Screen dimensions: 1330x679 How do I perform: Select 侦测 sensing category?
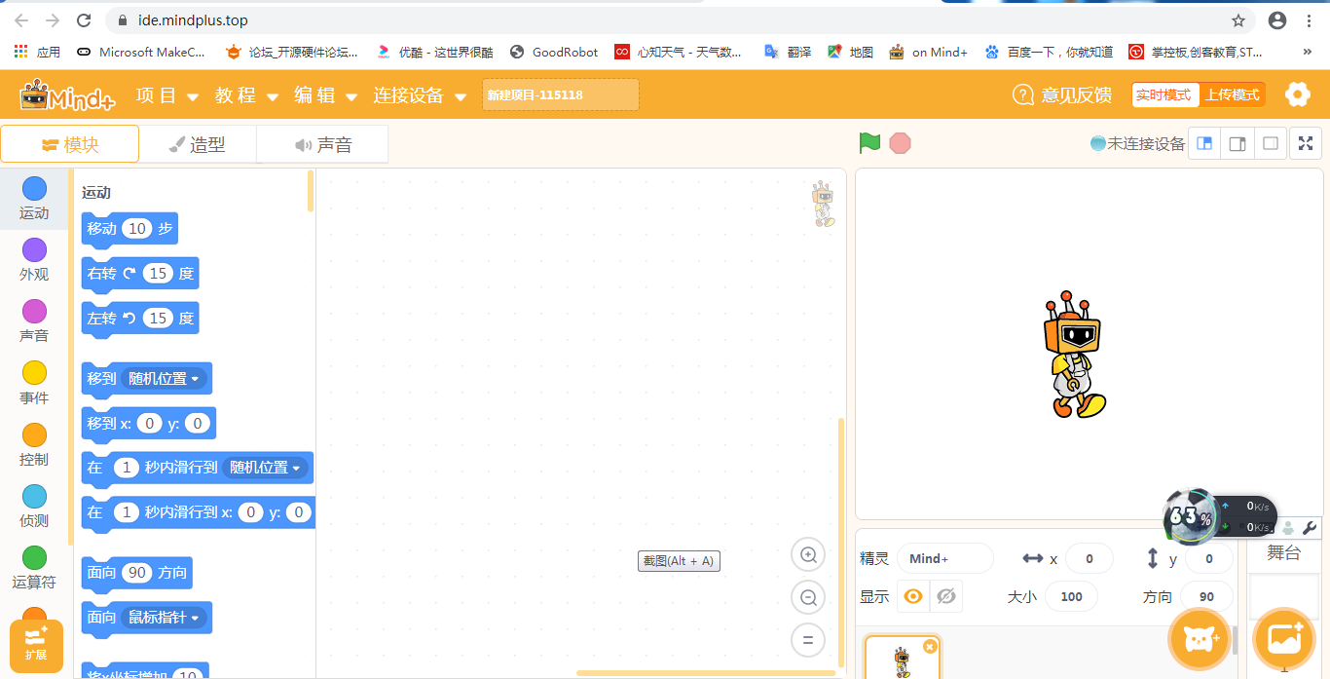[34, 507]
